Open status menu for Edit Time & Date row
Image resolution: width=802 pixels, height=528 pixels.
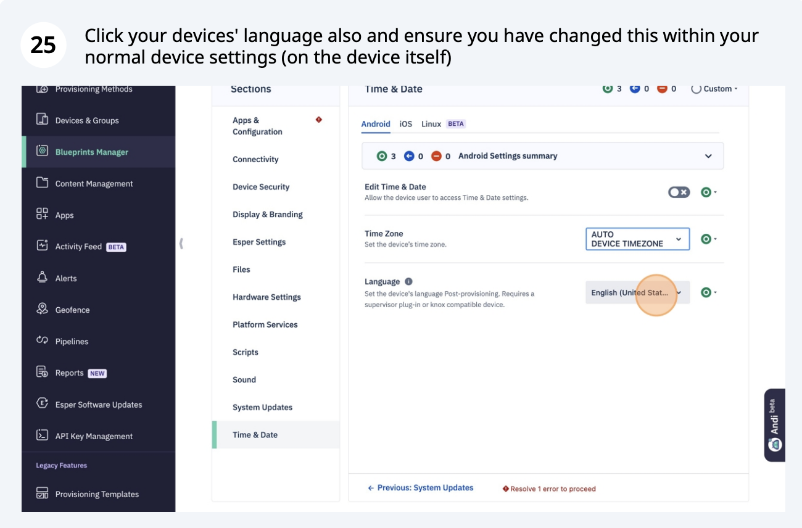point(708,192)
